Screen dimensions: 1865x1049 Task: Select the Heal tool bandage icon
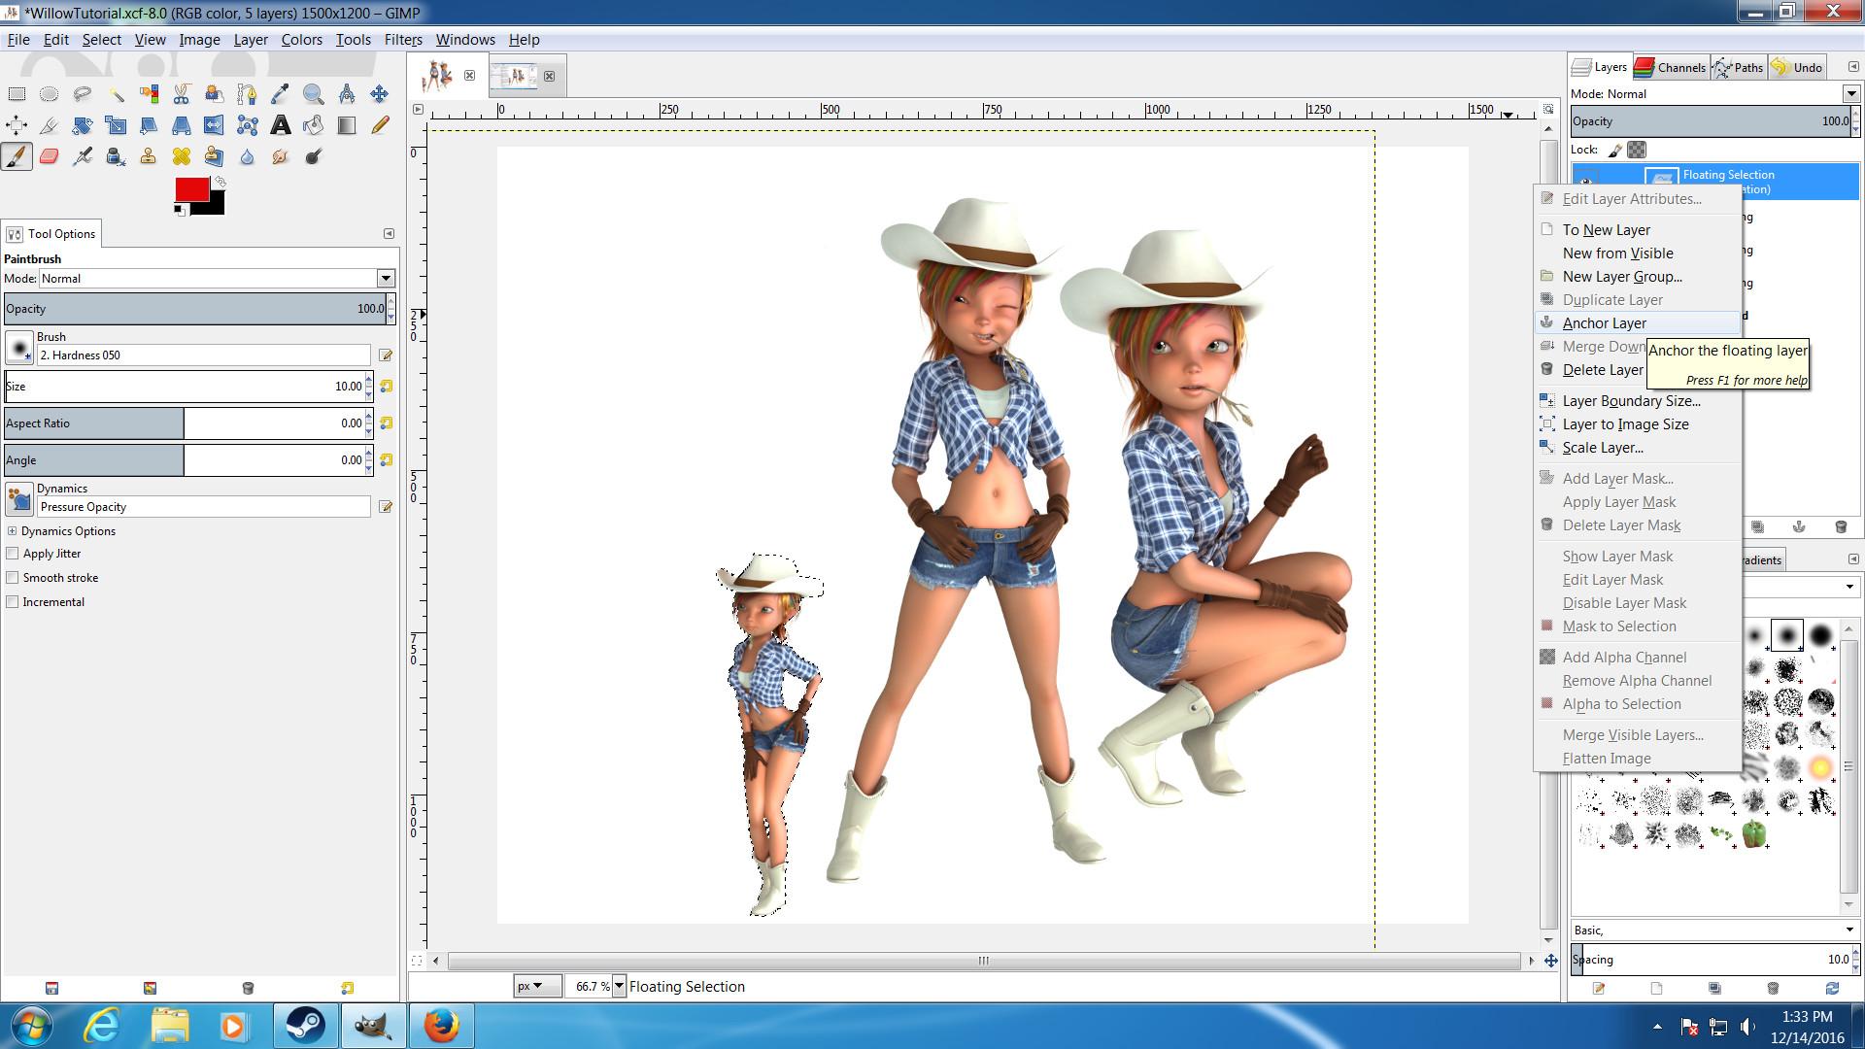[x=182, y=156]
